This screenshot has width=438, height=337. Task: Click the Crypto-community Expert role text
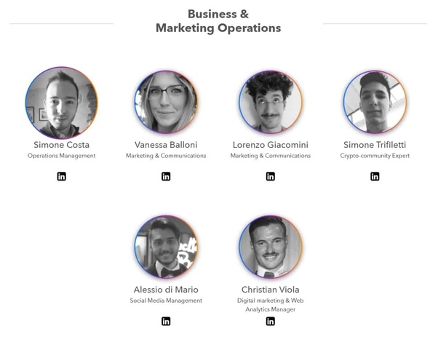[x=375, y=156]
